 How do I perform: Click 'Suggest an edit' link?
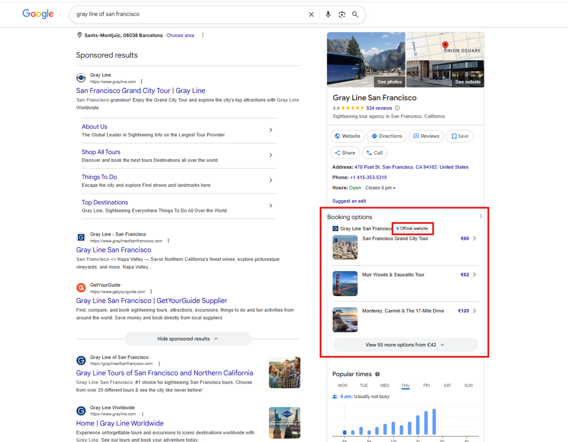pyautogui.click(x=349, y=201)
